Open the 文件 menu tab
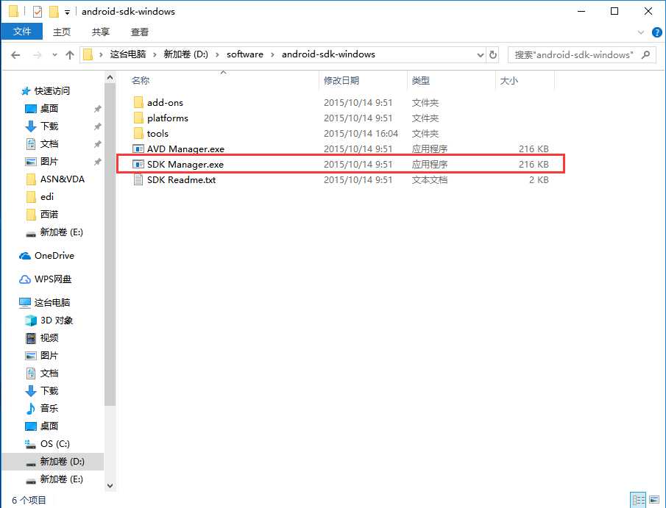Screen dimensions: 666x508 click(21, 32)
